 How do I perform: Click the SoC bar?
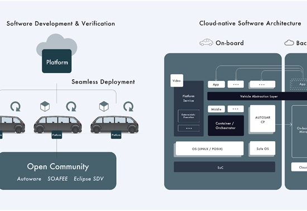[224, 167]
